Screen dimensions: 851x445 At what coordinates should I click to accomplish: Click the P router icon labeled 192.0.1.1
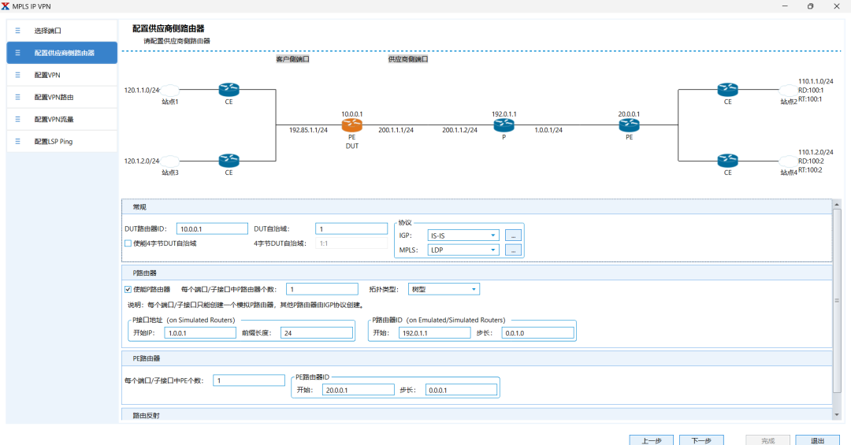tap(504, 125)
